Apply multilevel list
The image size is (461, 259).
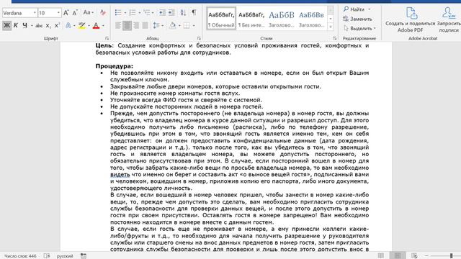point(147,13)
